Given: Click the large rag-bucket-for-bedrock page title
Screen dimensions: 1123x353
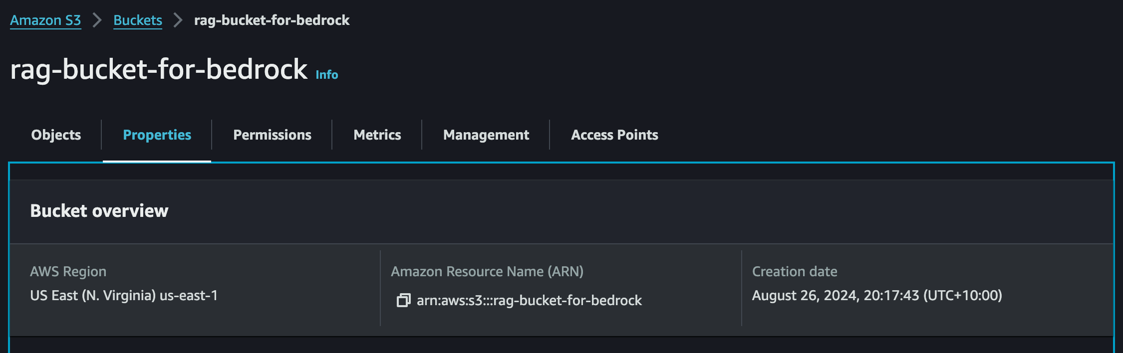Looking at the screenshot, I should [x=159, y=69].
